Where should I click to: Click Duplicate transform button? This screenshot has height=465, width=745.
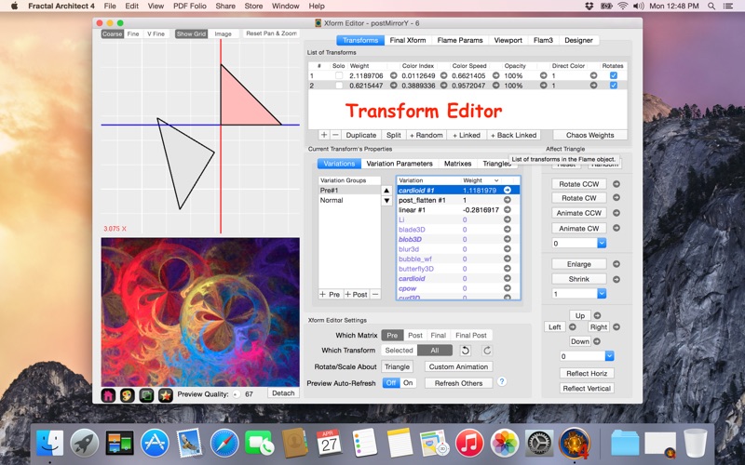(361, 135)
